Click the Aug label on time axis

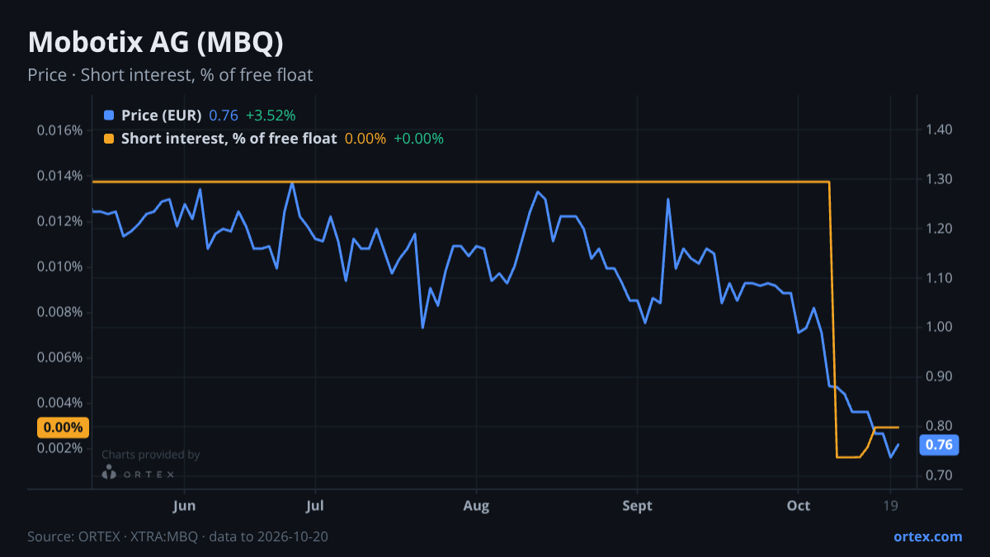(476, 506)
